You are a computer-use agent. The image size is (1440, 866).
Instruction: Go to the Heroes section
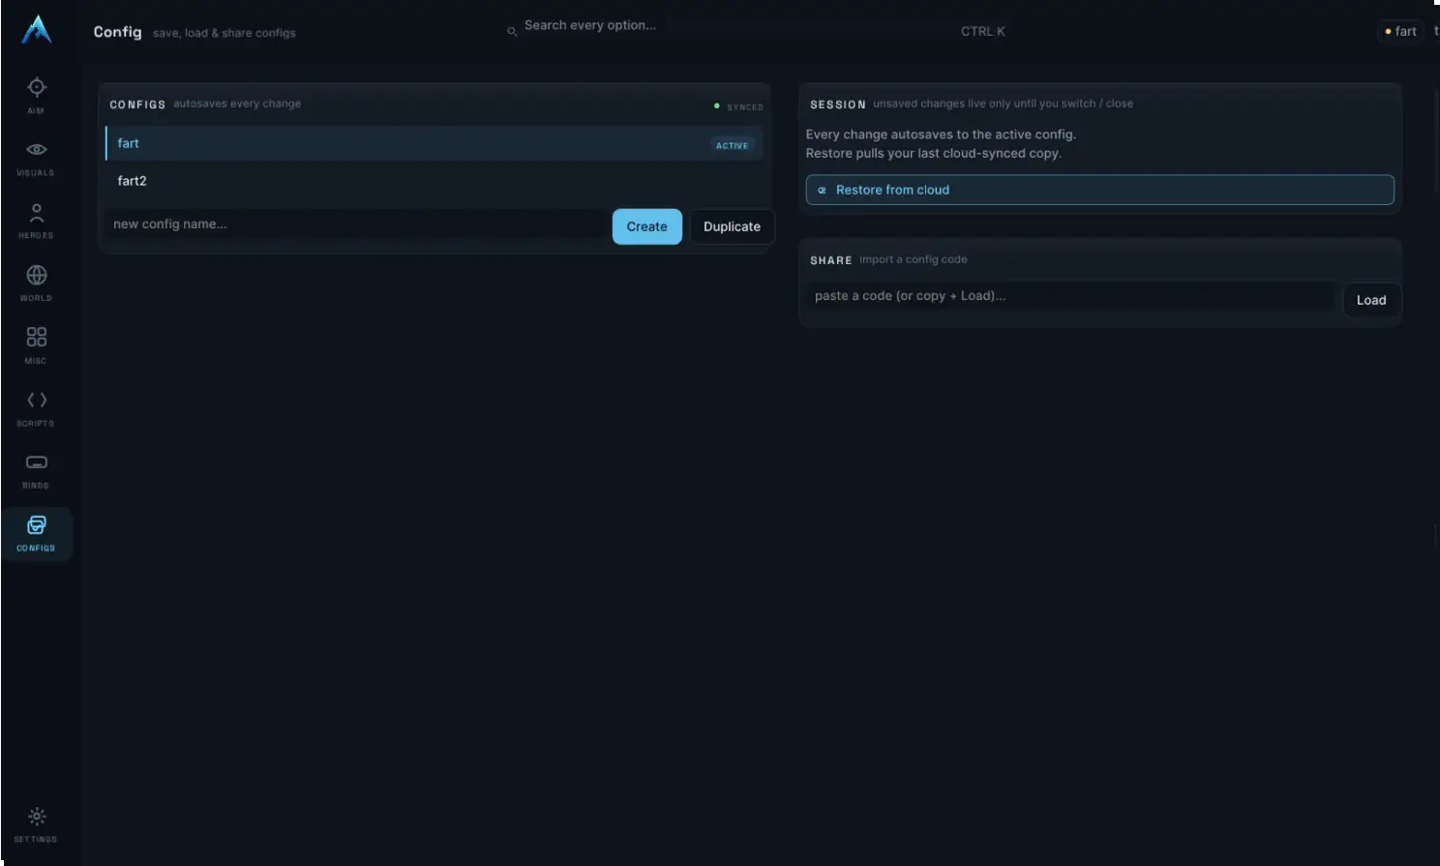pyautogui.click(x=36, y=221)
